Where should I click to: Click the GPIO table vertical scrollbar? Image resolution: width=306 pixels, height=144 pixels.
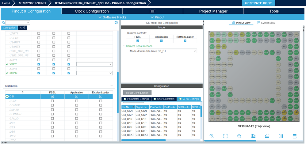(201, 111)
